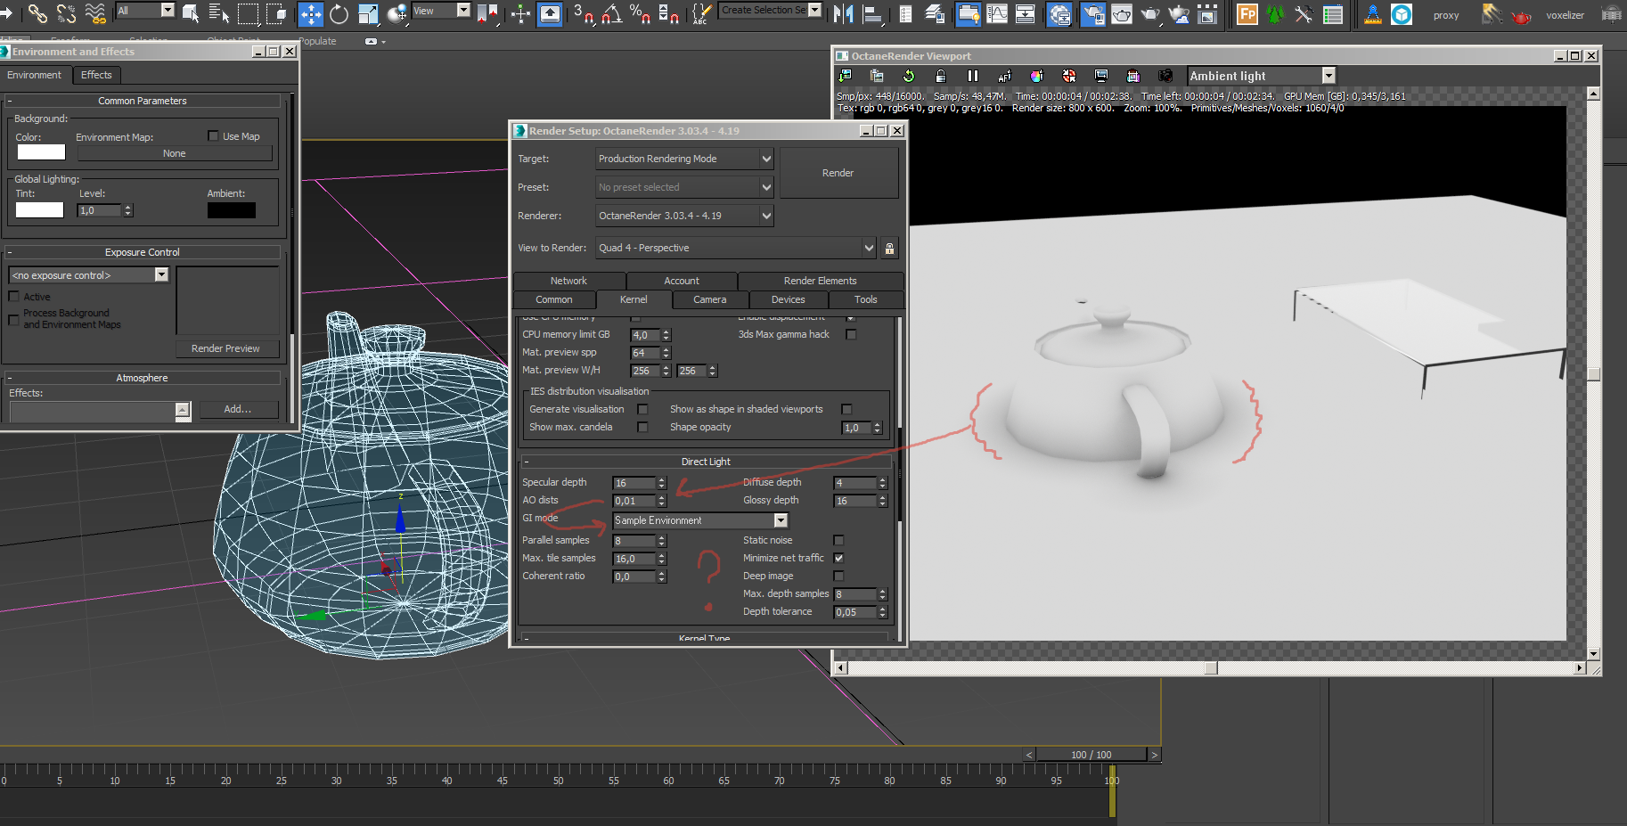Uncheck Minimize net traffic

[838, 558]
